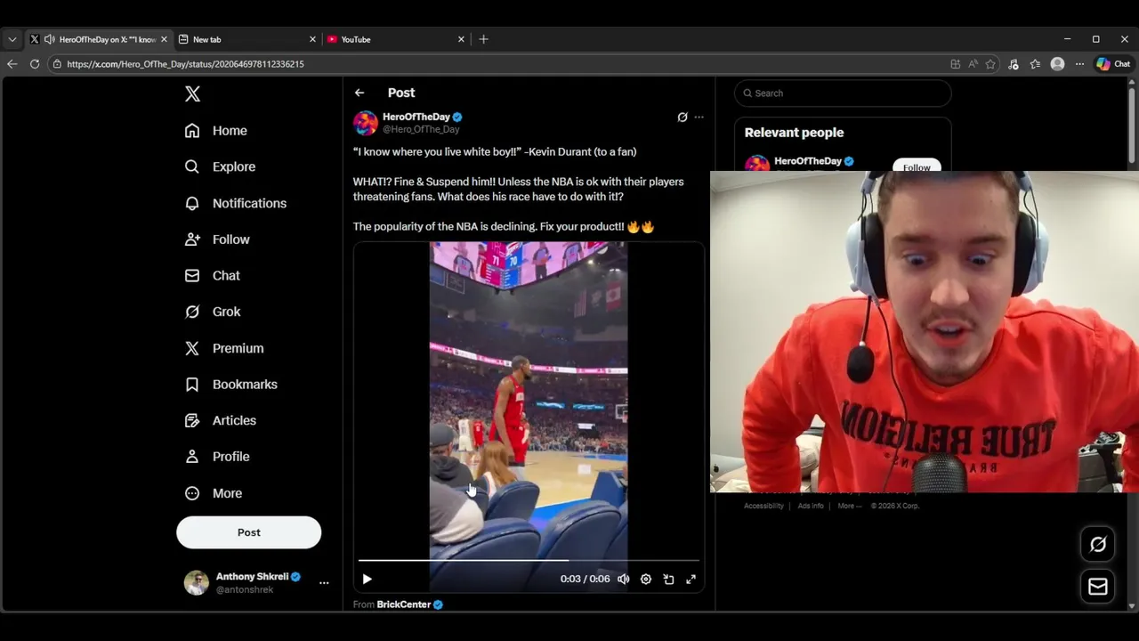
Task: View site information lock icon
Action: click(x=57, y=64)
